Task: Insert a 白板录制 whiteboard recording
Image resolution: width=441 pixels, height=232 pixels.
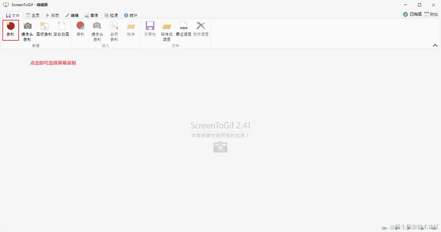Action: tap(114, 31)
